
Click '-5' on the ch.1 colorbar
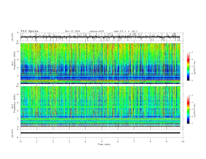click(x=192, y=67)
